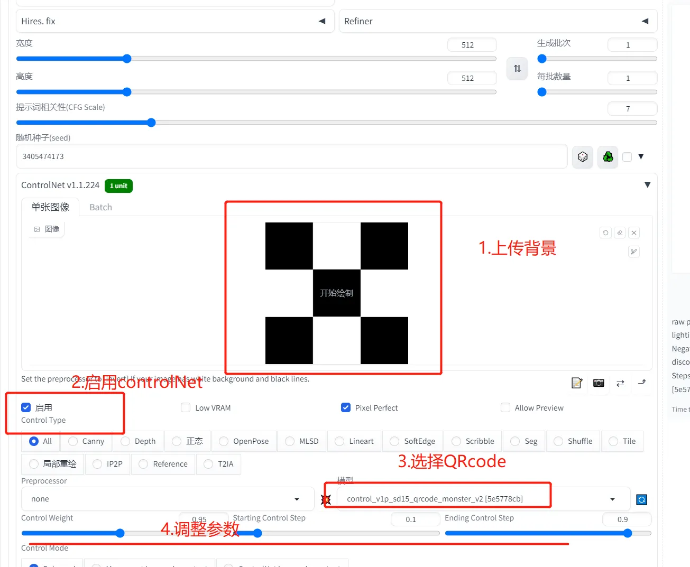Expand the seed extra options triangle
Screen dimensions: 690x567
tap(641, 156)
